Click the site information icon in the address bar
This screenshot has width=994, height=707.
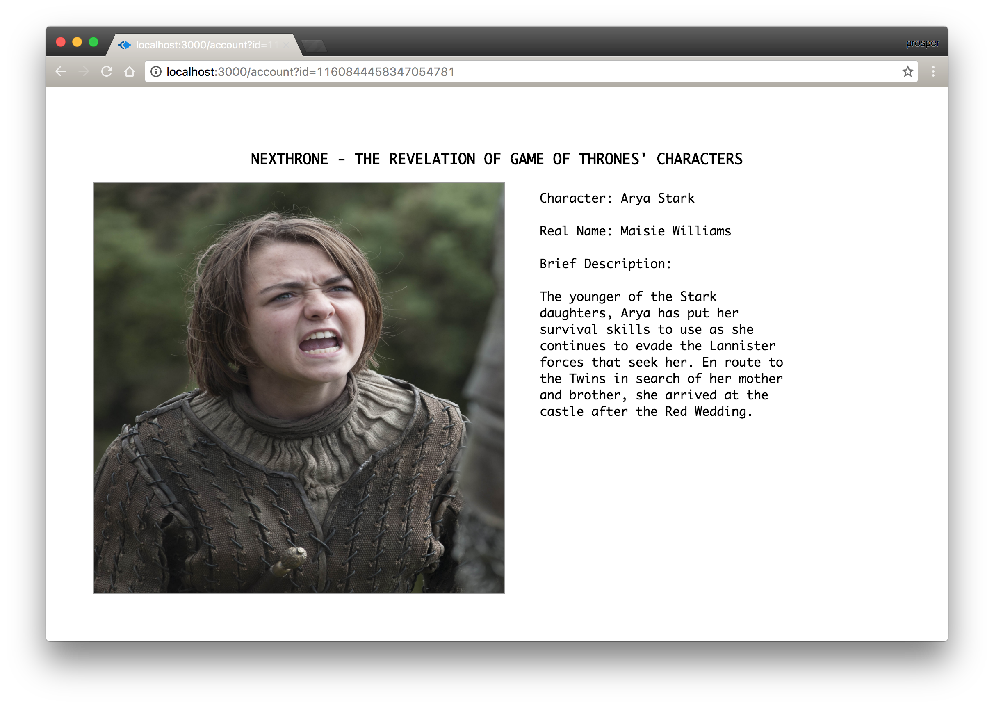coord(155,72)
